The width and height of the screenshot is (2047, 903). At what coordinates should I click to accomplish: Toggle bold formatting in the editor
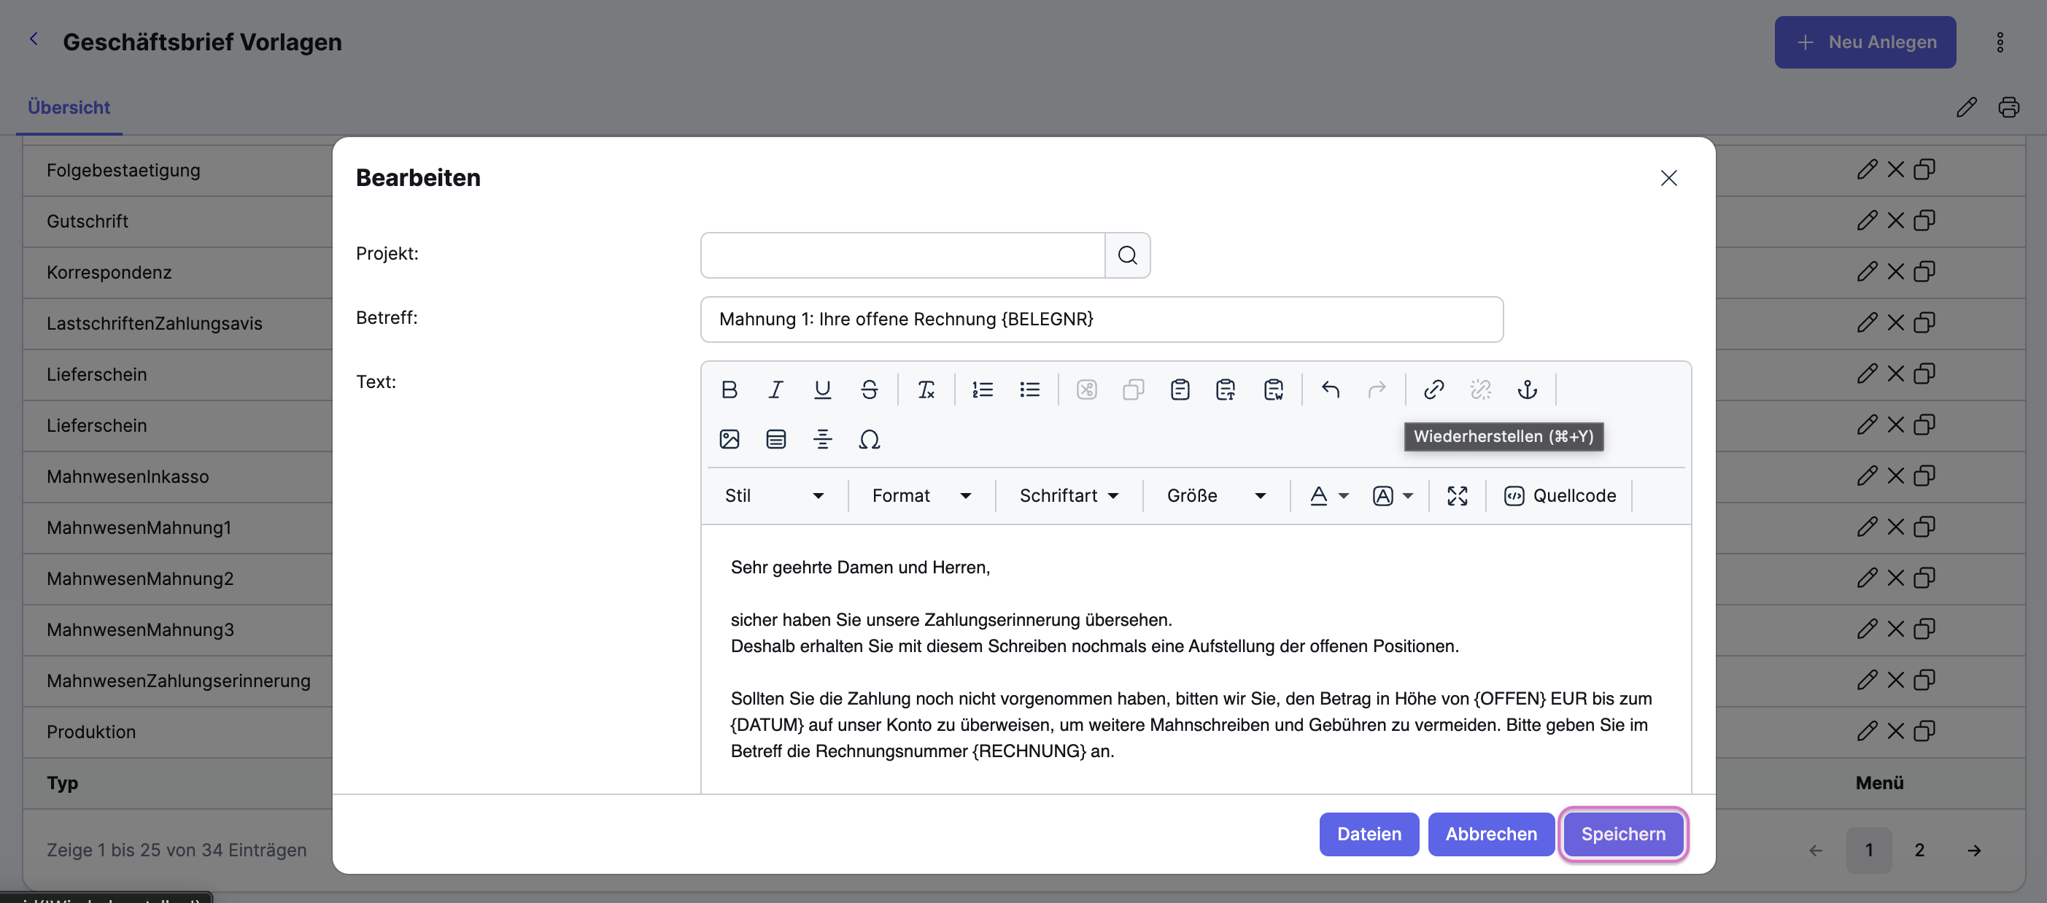(x=729, y=390)
